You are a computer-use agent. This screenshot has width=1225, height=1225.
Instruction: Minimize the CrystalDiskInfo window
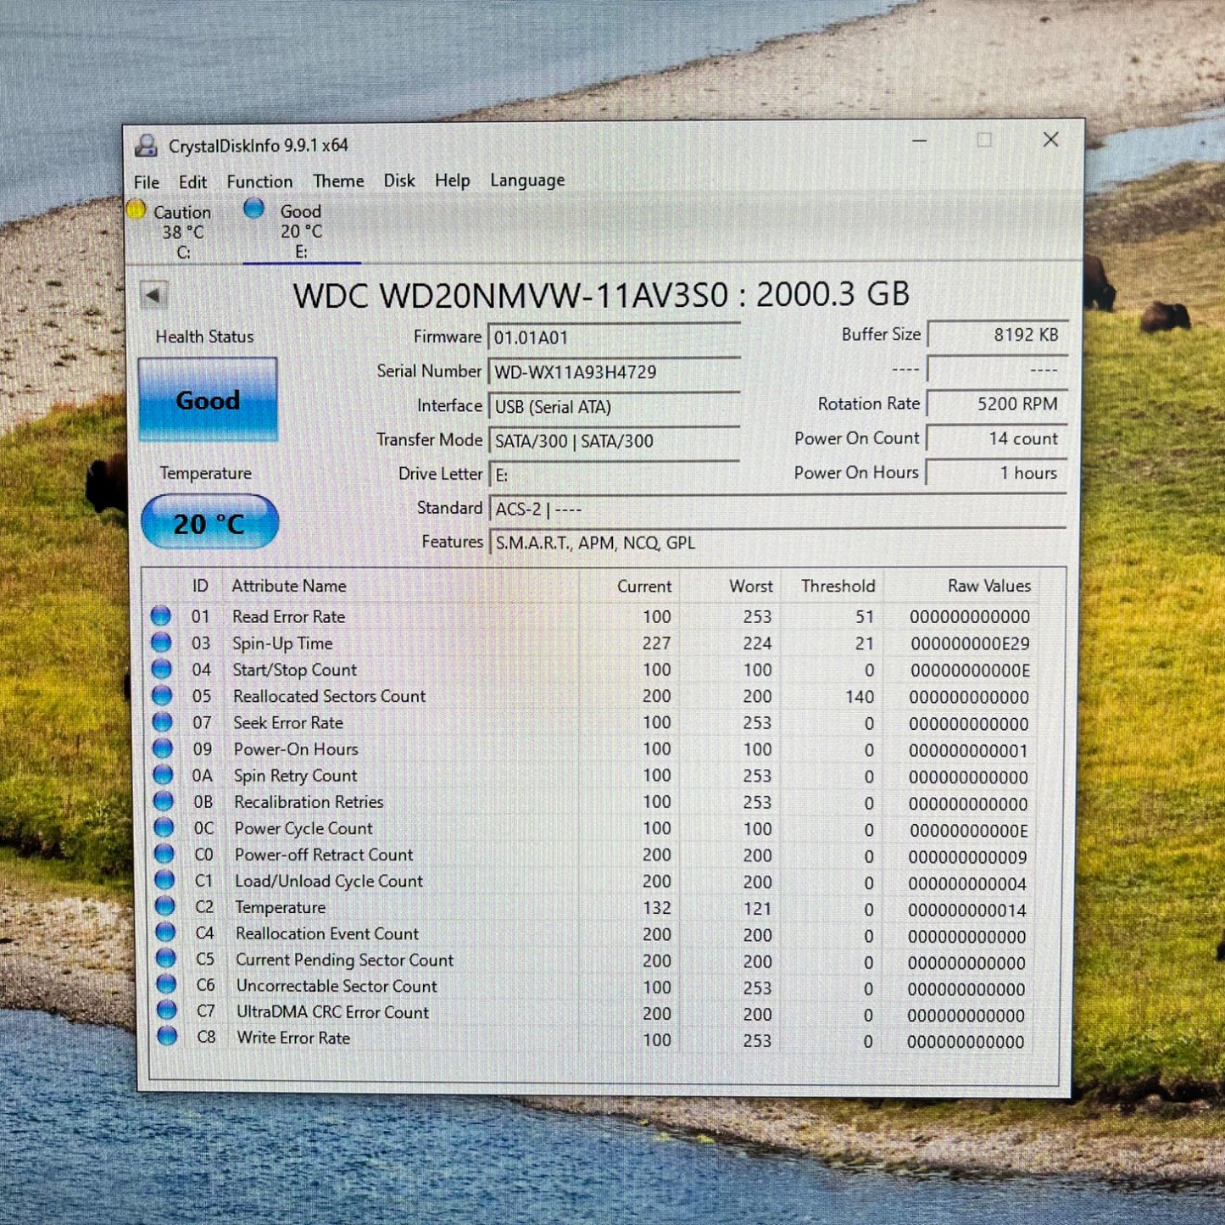pos(919,141)
